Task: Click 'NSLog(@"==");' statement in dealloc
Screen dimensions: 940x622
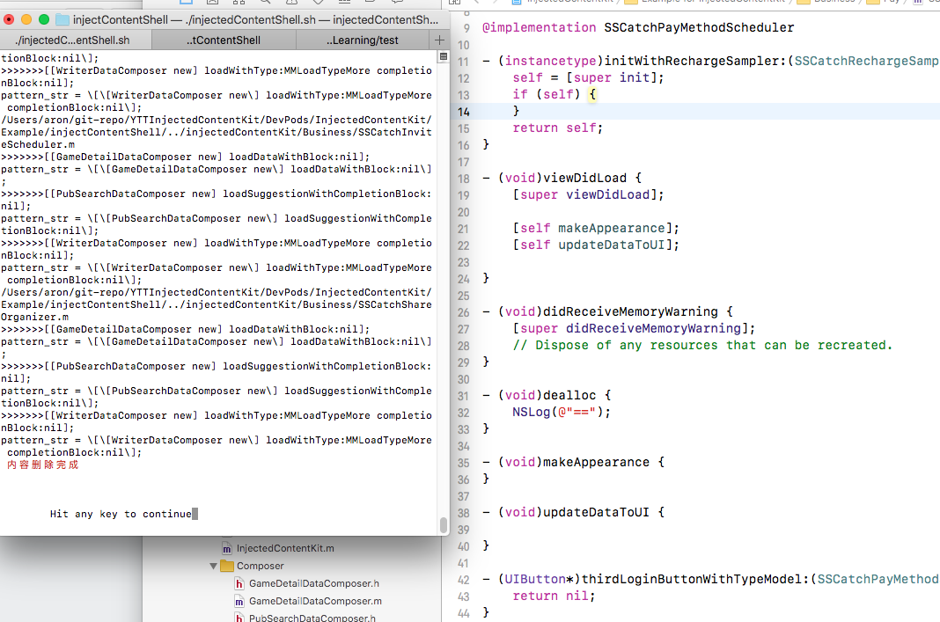Action: pos(562,413)
